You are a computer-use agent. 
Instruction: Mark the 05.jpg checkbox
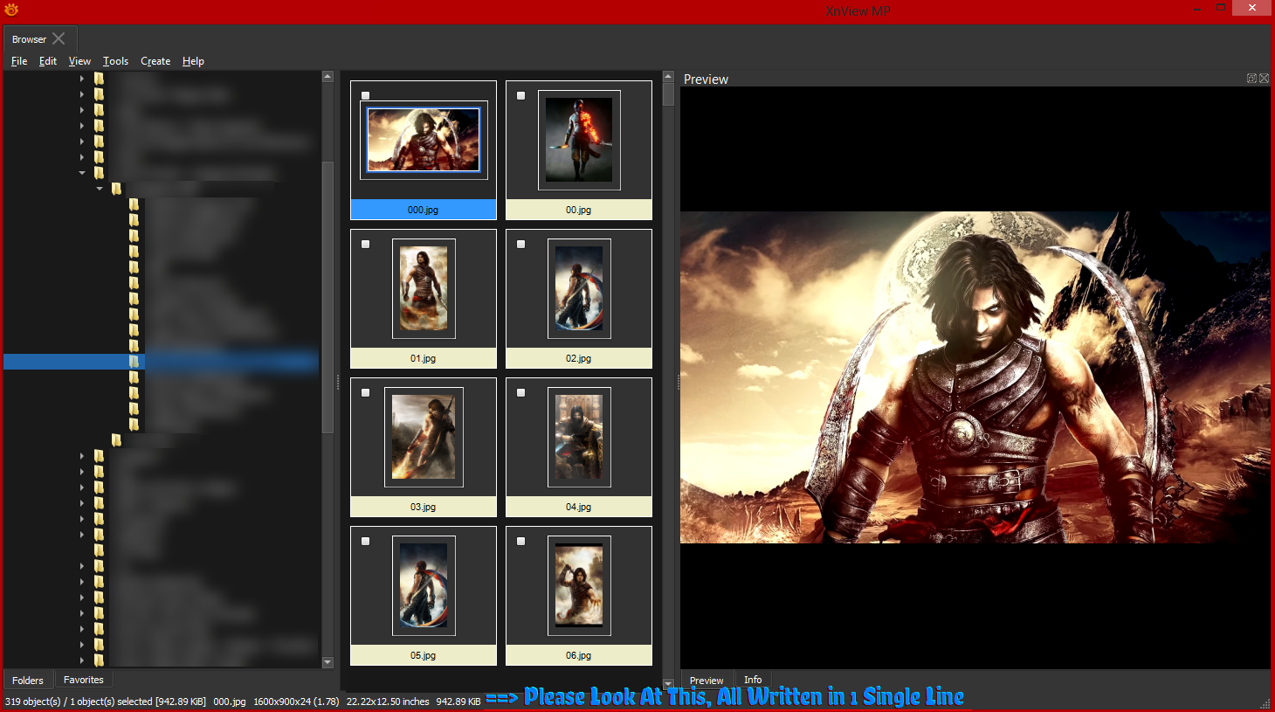(x=365, y=542)
